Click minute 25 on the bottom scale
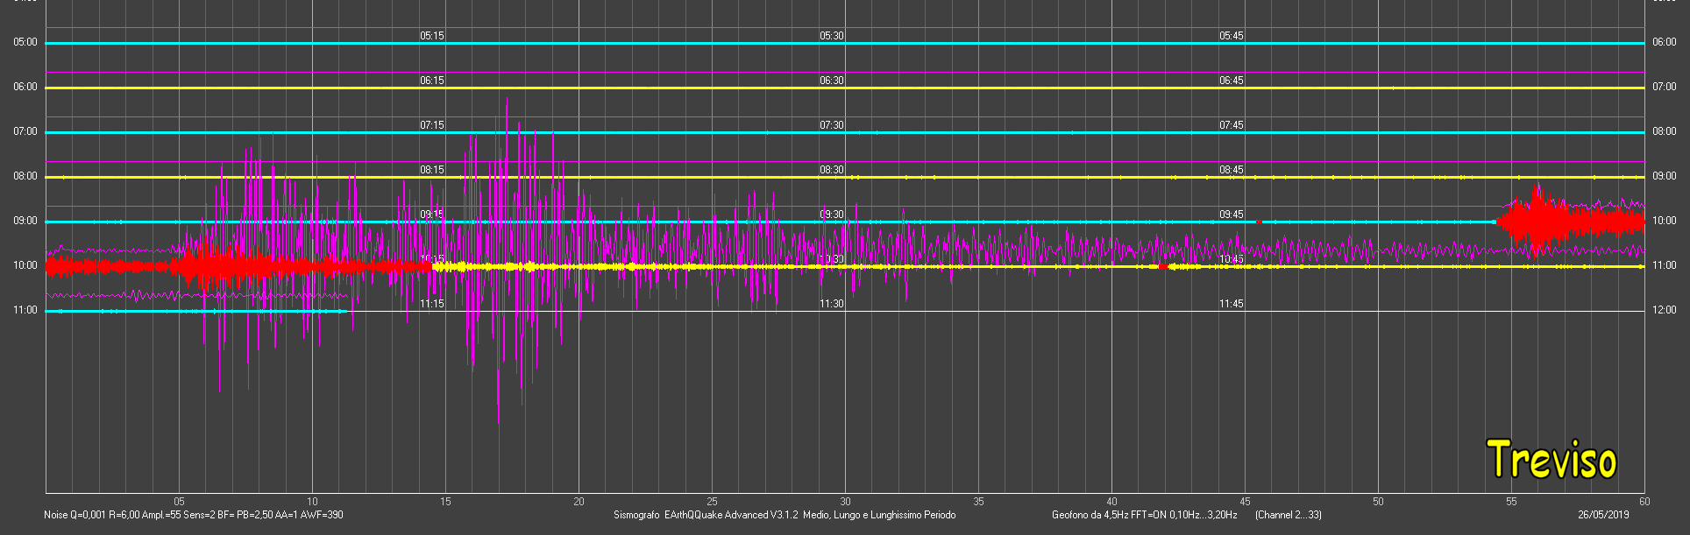1690x535 pixels. (712, 502)
